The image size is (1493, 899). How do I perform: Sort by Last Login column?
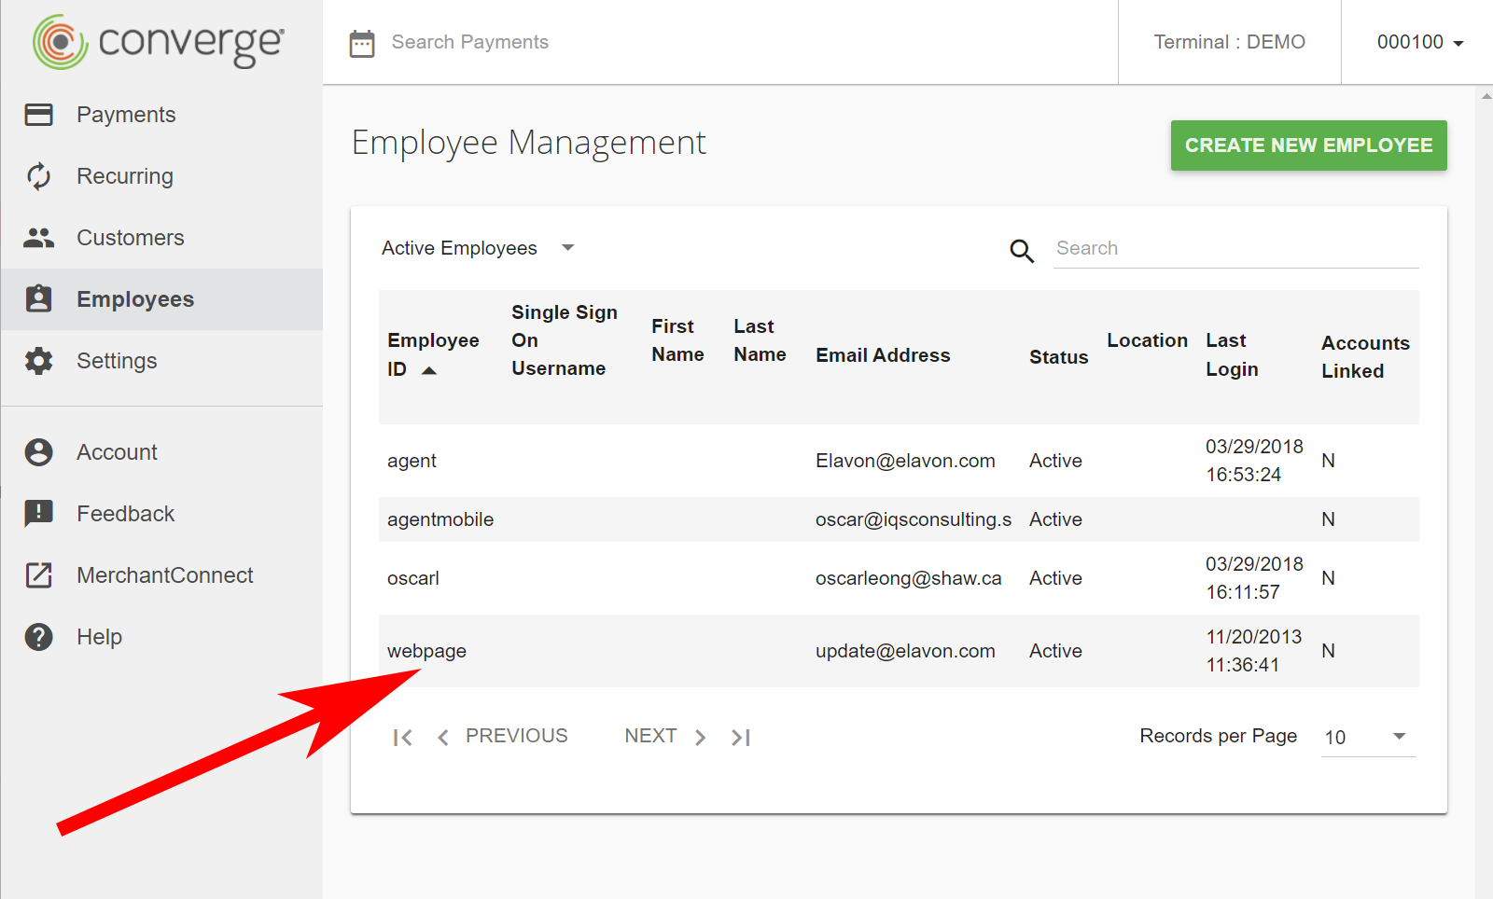[x=1232, y=354]
